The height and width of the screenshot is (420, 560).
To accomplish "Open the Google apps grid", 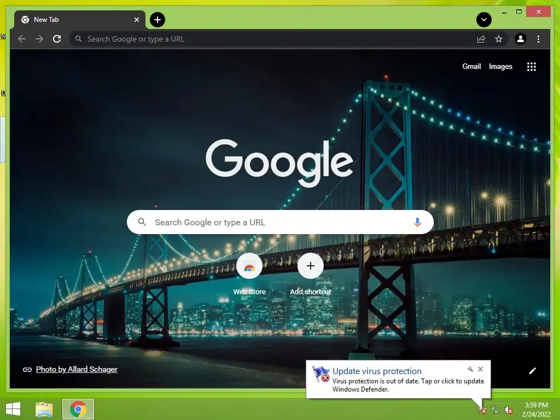I will pos(532,66).
